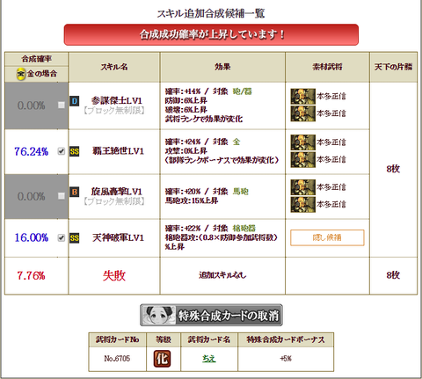Click the 効果 column header
The height and width of the screenshot is (379, 422).
click(x=222, y=67)
